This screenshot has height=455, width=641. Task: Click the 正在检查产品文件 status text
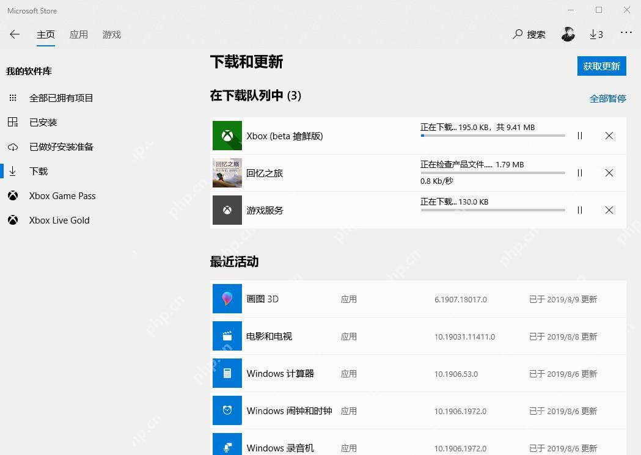pyautogui.click(x=456, y=165)
